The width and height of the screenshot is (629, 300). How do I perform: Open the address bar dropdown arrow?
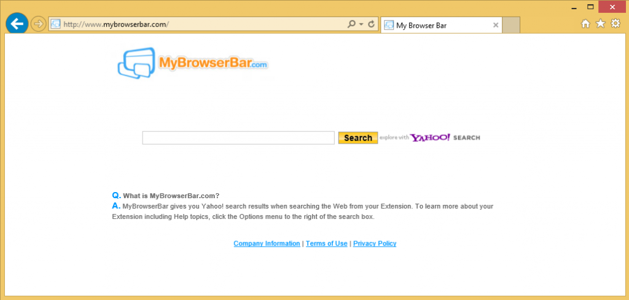click(x=361, y=25)
